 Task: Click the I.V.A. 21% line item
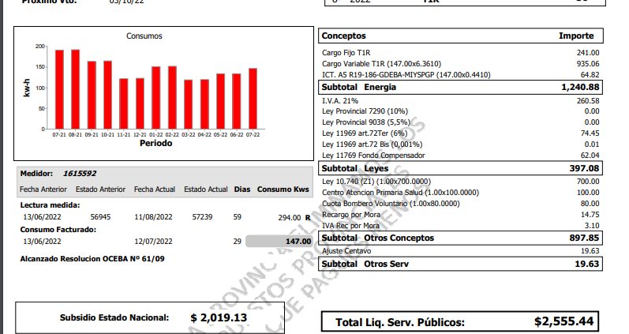pos(343,101)
